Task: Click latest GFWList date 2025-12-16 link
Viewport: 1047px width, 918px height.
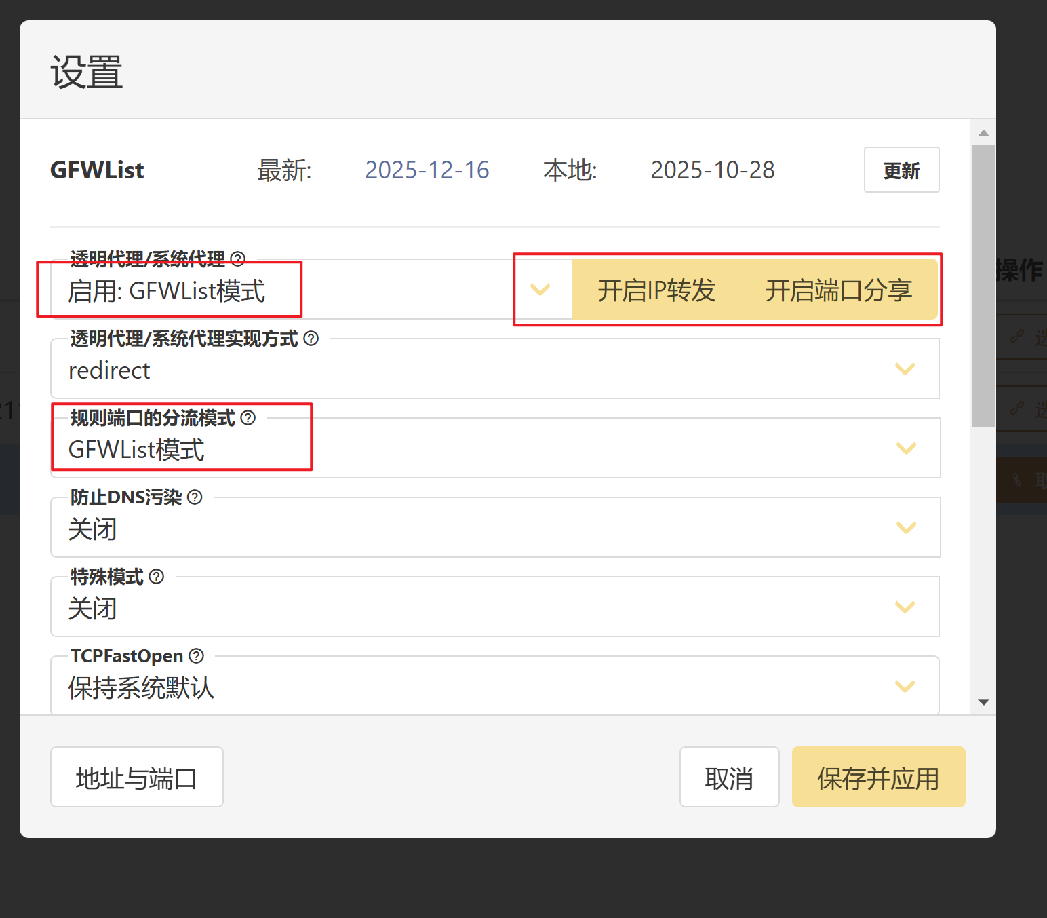Action: [427, 170]
